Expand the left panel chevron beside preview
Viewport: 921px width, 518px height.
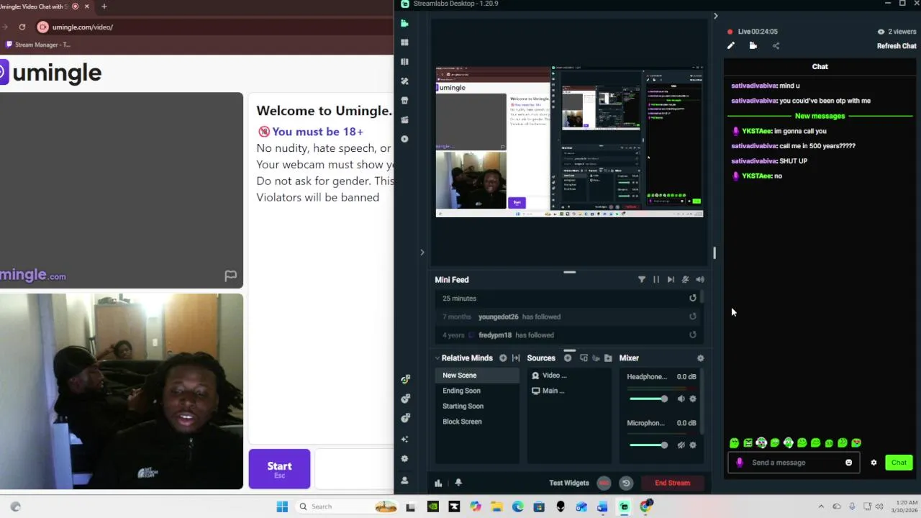pos(422,252)
